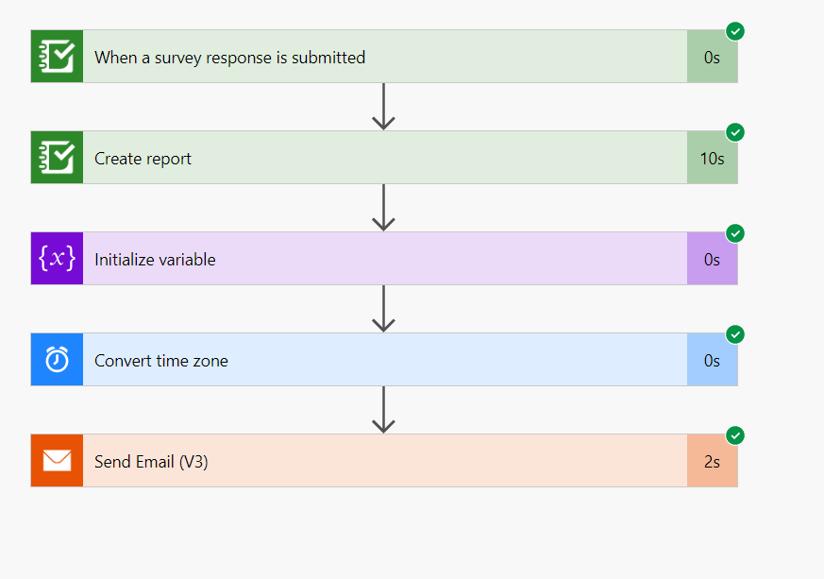Expand the Create report action card
Screen dimensions: 824x579
[x=378, y=158]
